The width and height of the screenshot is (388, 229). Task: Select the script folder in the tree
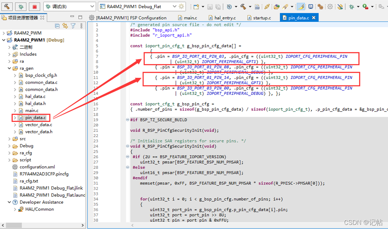(x=25, y=160)
